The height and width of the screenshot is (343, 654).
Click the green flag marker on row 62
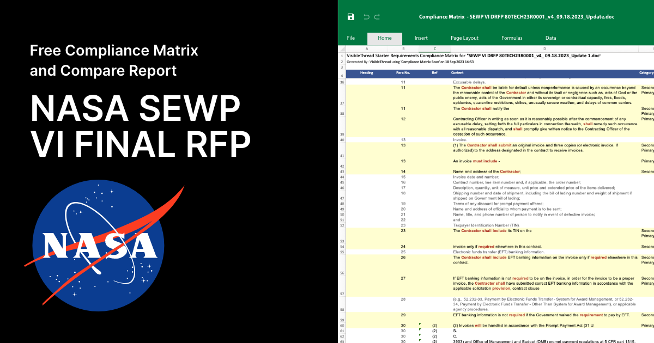point(420,335)
